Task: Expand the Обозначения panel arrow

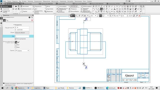Action: click(106, 13)
